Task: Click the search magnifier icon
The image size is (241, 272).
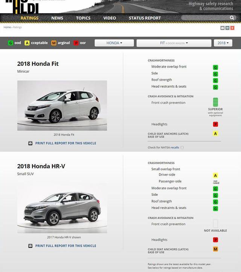Action: coord(232,18)
